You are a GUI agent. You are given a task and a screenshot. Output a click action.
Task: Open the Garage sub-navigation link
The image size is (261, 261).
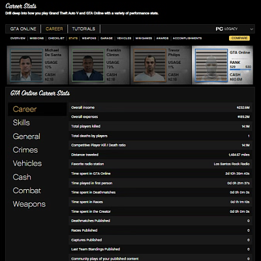click(106, 38)
